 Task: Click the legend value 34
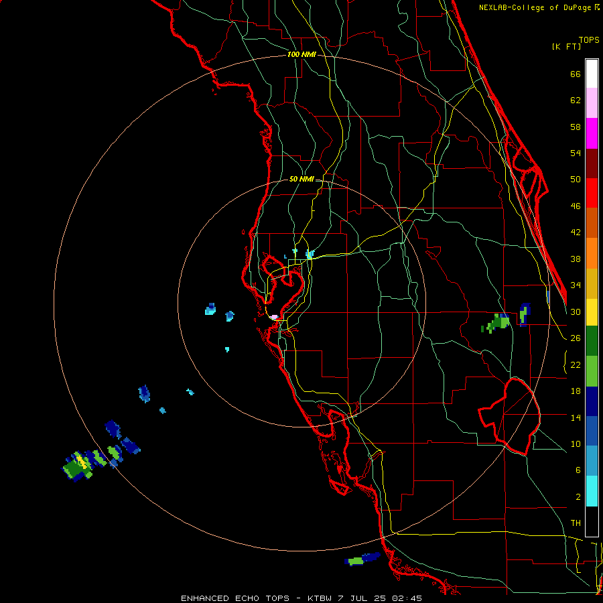click(x=576, y=285)
